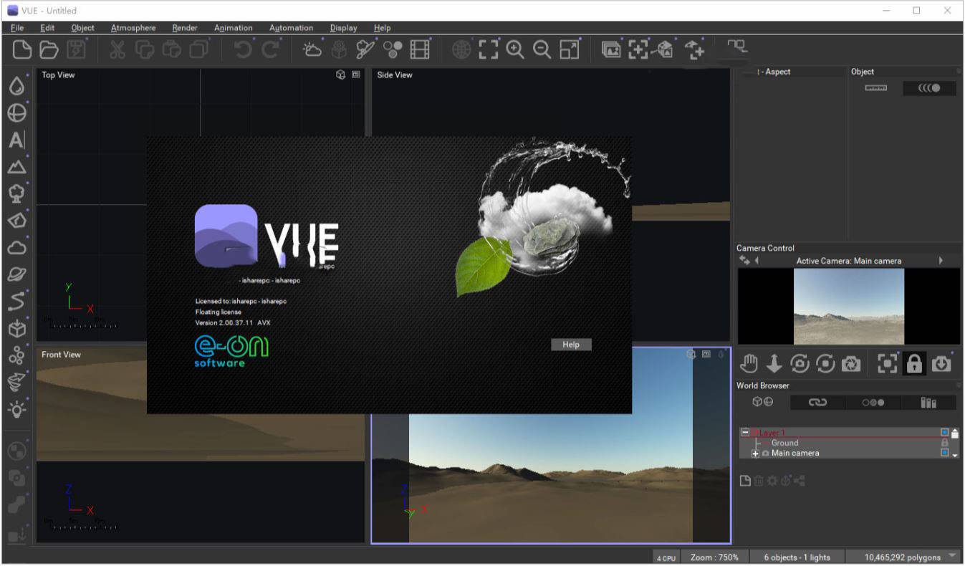Toggle Layer 1 blue visibility square

(944, 433)
